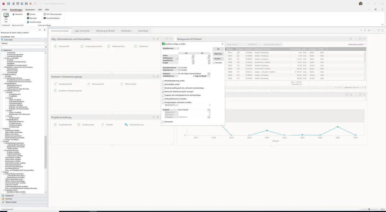The height and width of the screenshot is (212, 386).
Task: Enable Mindestbestellmenge prüfen checkbox
Action: 163,81
